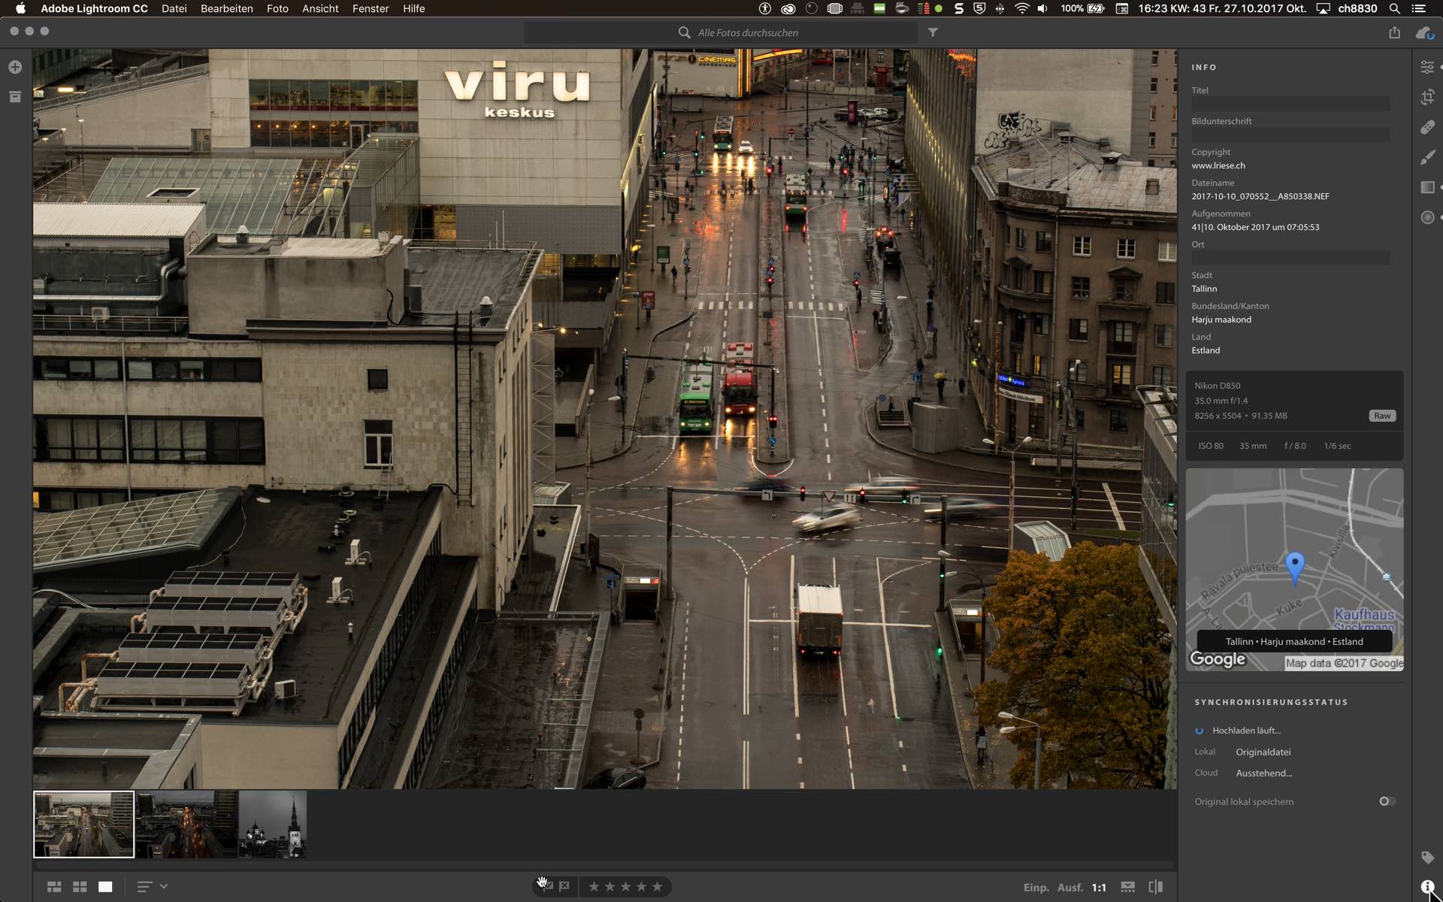This screenshot has height=902, width=1443.
Task: Select the Brush adjustment tool
Action: pos(1427,157)
